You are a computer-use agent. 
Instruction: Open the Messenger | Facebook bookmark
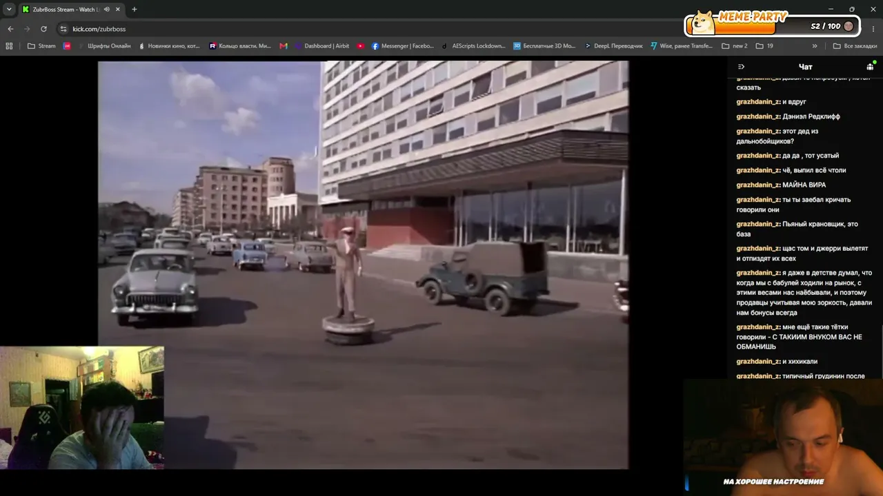click(x=403, y=46)
